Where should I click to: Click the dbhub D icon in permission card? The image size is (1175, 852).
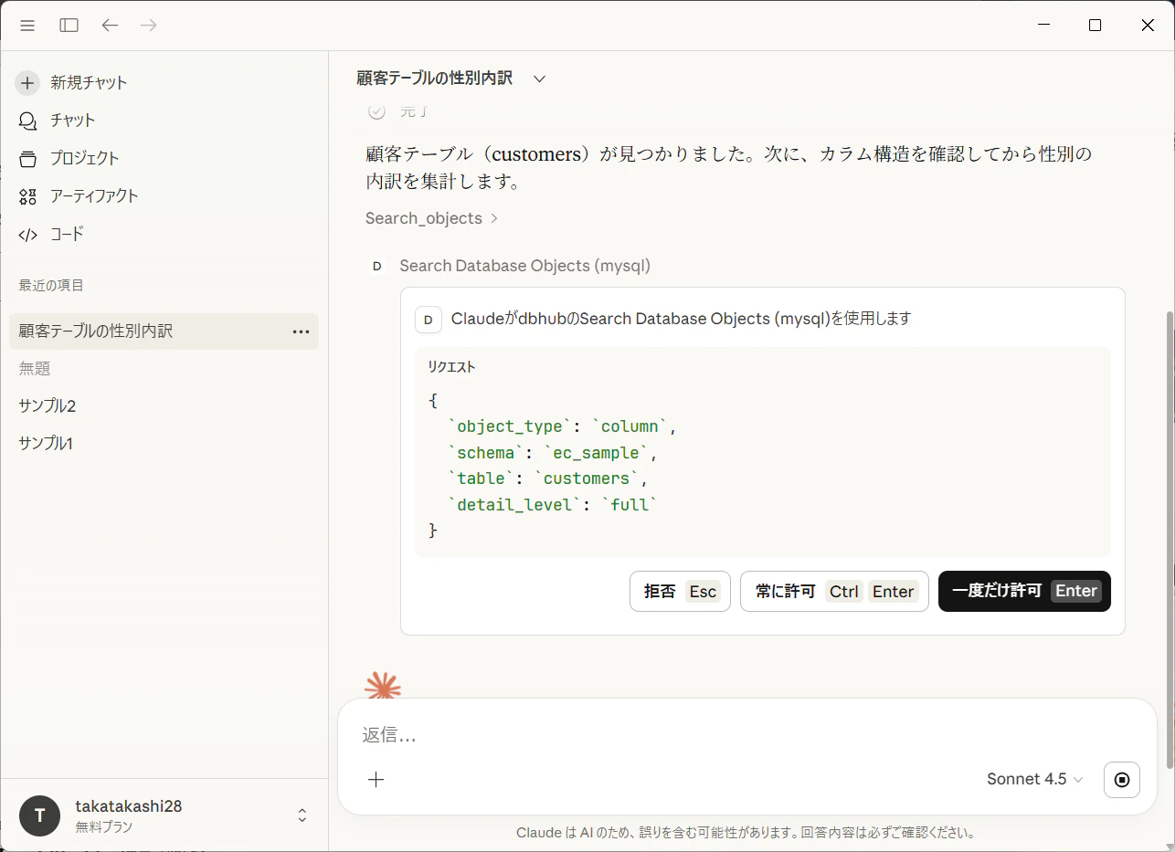[428, 320]
